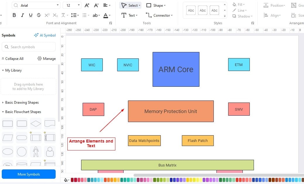The image size is (304, 184).
Task: Pick the search symbols field
Action: (29, 47)
